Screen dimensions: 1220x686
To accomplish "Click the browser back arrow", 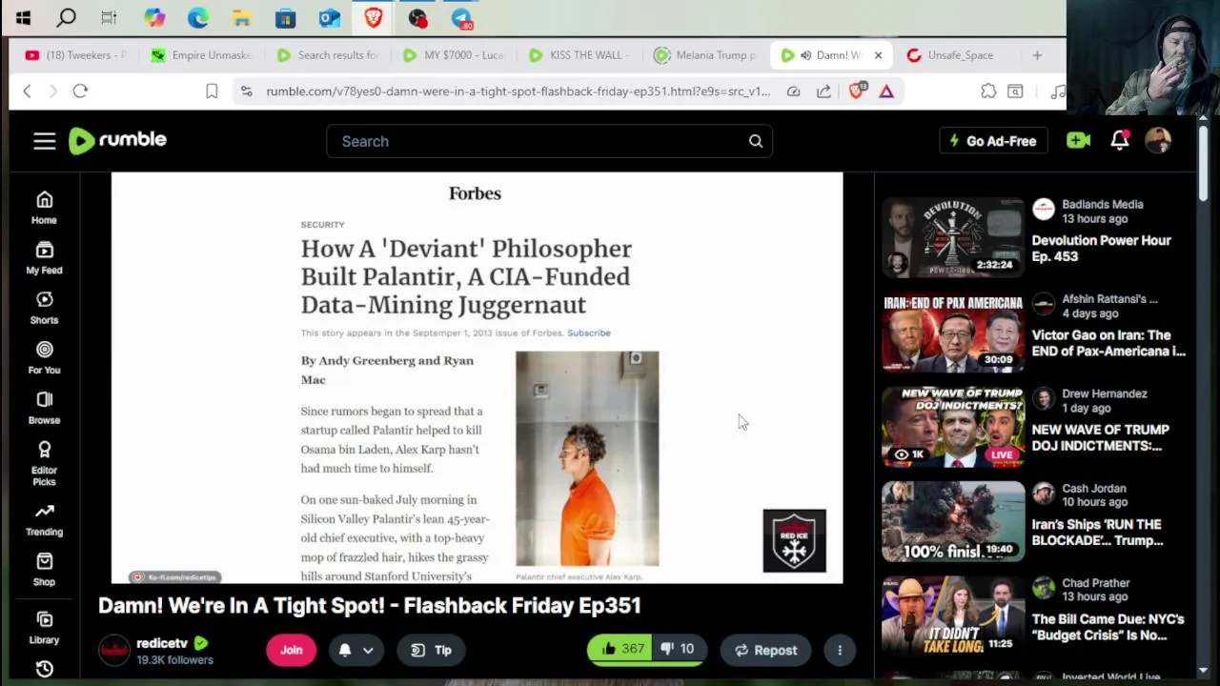I will [27, 91].
